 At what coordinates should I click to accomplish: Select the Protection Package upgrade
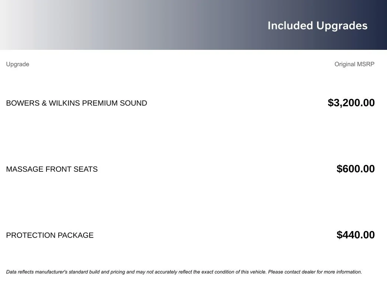coord(50,235)
